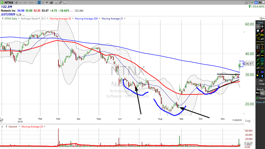Screen dimensions: 265x149
Task: Click the chart color palette icon
Action: (261, 18)
